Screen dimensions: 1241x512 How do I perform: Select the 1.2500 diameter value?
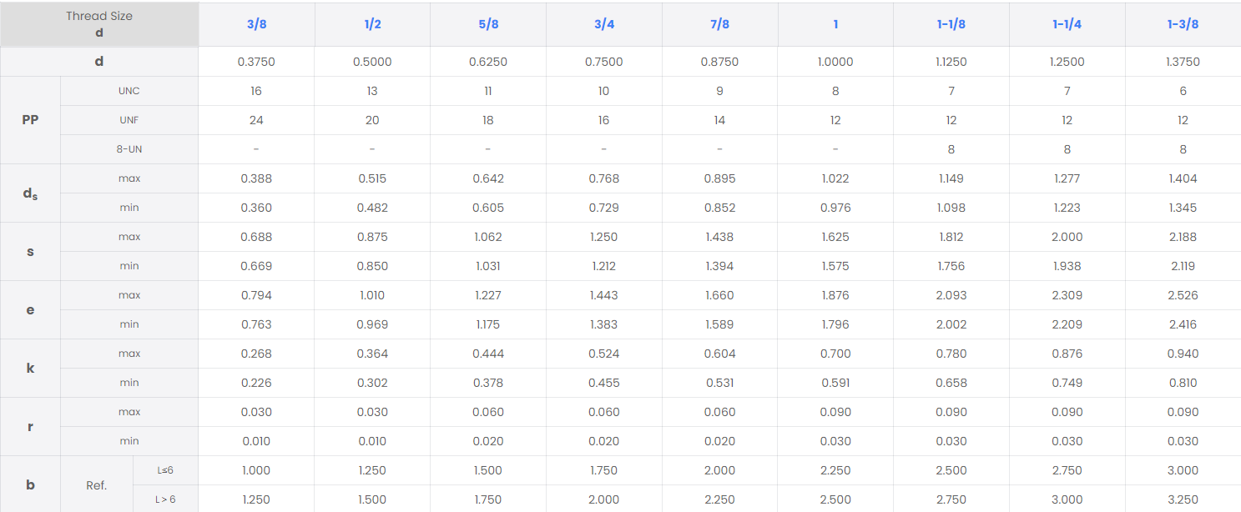(x=1067, y=62)
